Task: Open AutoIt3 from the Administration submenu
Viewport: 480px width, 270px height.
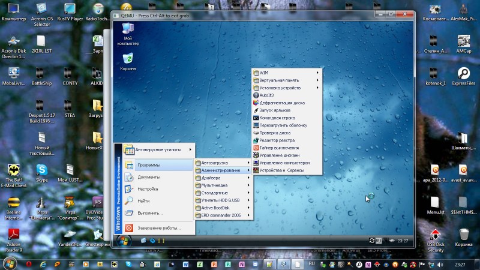Action: point(267,95)
